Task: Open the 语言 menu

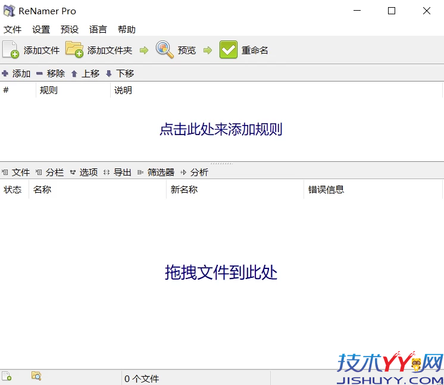Action: click(98, 29)
